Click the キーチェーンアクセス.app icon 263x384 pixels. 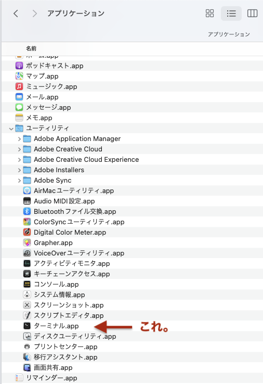click(27, 274)
